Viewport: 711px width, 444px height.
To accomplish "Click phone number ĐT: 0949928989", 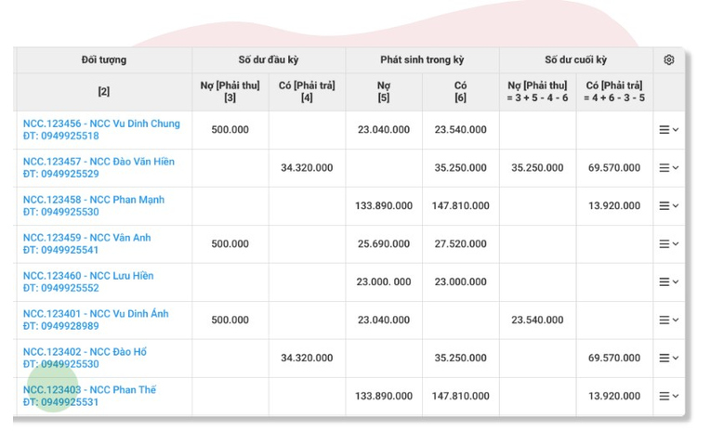I will (x=60, y=326).
